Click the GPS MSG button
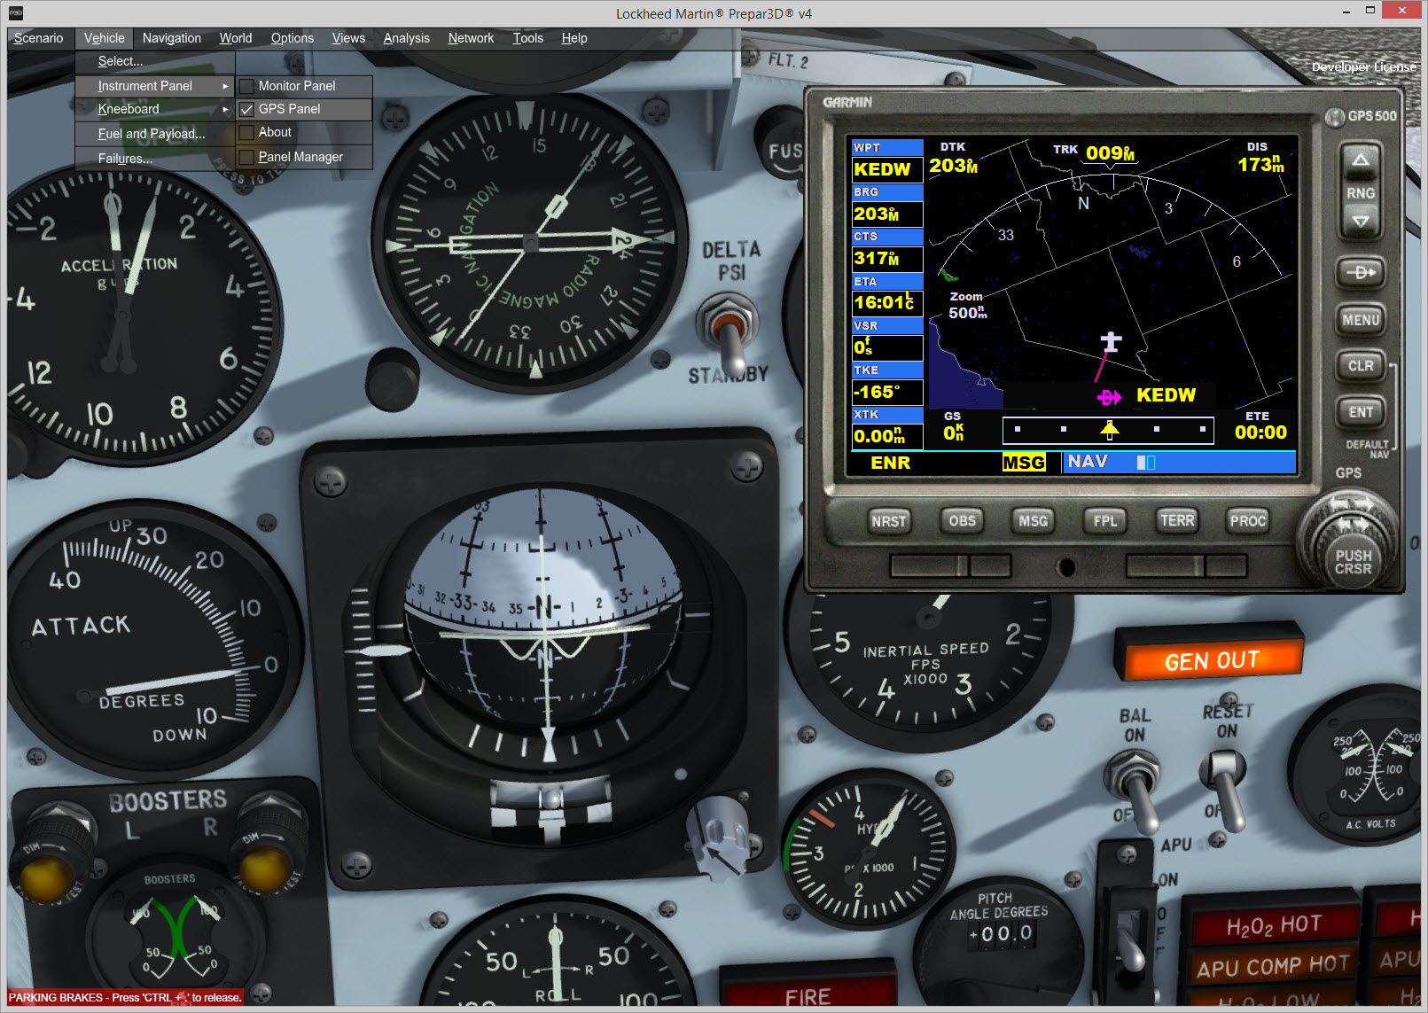The width and height of the screenshot is (1428, 1013). pos(1033,520)
